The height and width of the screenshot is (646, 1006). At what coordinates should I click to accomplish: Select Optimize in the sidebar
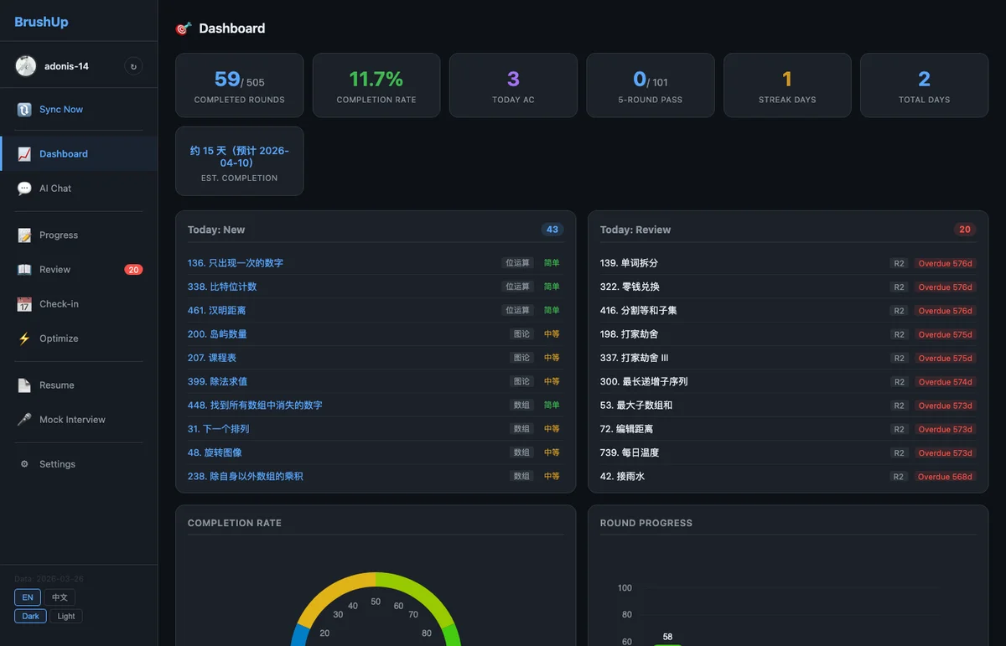click(79, 339)
